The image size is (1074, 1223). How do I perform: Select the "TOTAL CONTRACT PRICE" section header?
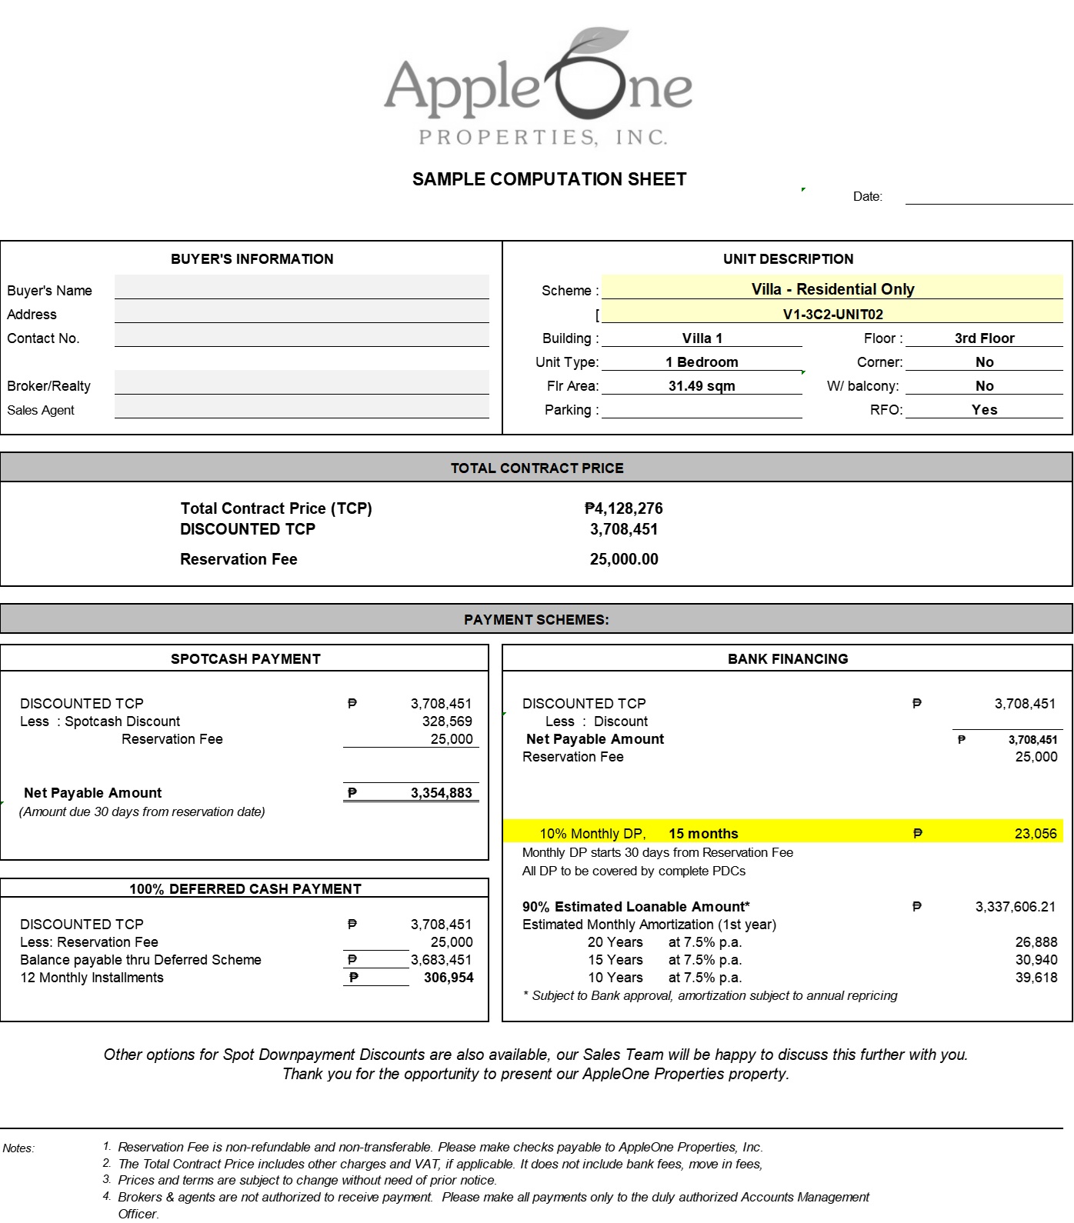click(537, 468)
